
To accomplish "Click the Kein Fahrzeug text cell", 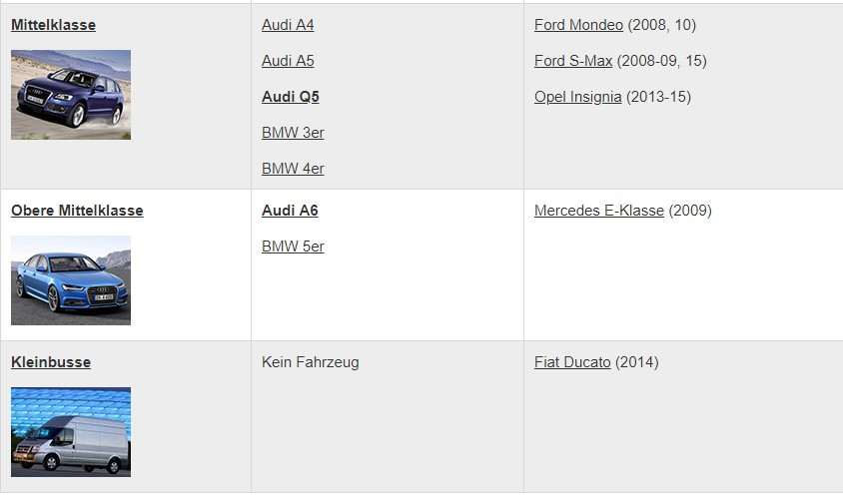I will pos(311,362).
